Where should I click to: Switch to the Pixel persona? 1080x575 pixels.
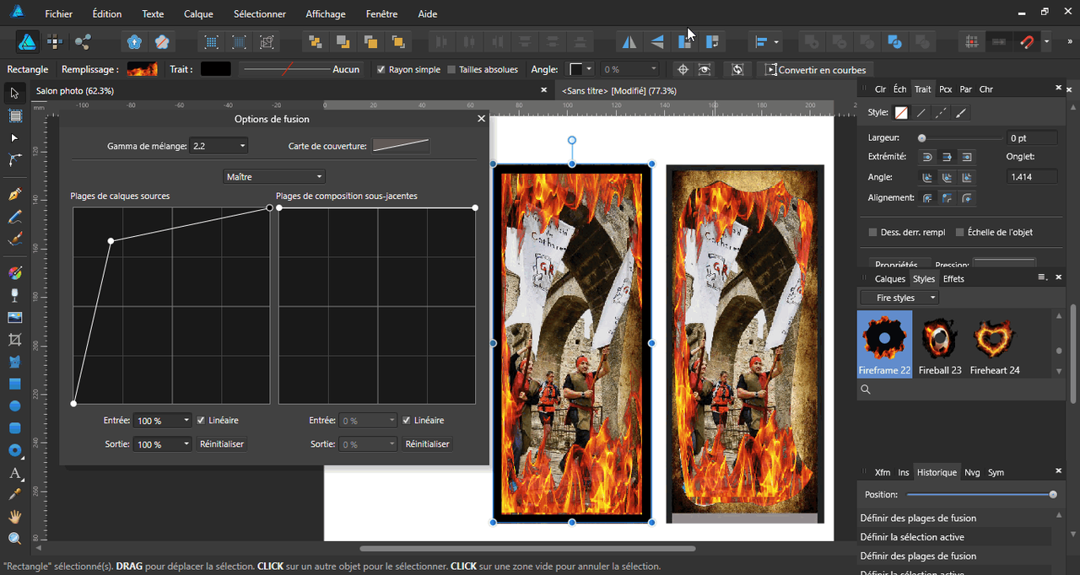tap(55, 41)
